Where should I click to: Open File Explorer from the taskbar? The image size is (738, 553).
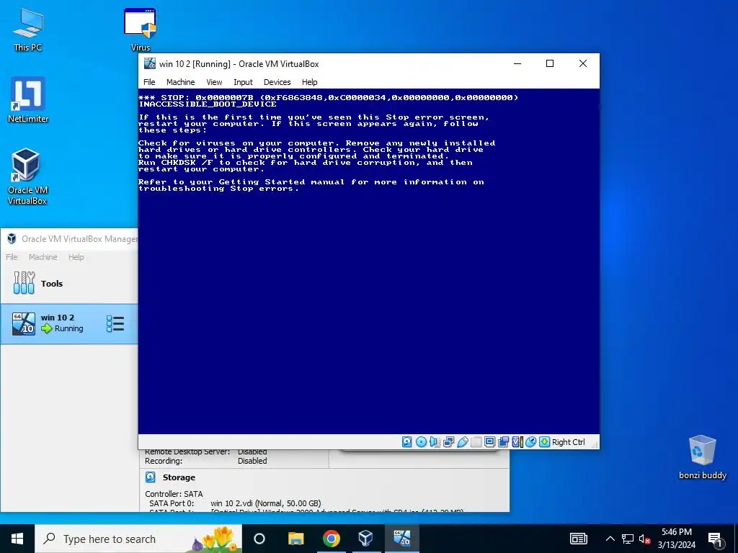coord(296,539)
